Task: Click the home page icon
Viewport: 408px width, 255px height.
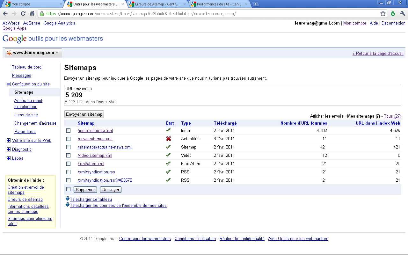Action: 32,14
